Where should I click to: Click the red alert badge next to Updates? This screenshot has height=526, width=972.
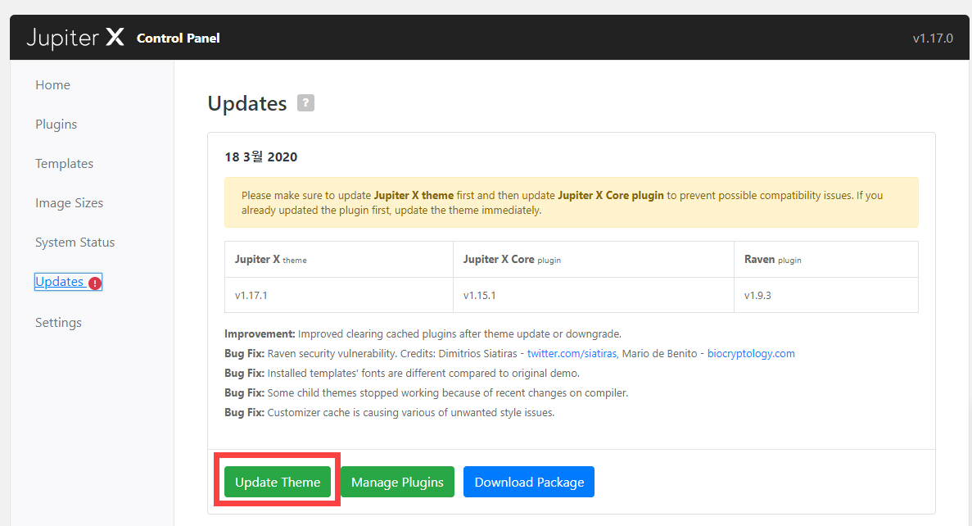pyautogui.click(x=94, y=283)
